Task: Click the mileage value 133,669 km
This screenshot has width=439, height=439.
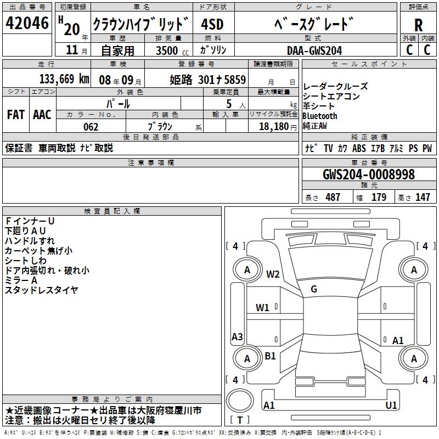Action: pyautogui.click(x=64, y=79)
